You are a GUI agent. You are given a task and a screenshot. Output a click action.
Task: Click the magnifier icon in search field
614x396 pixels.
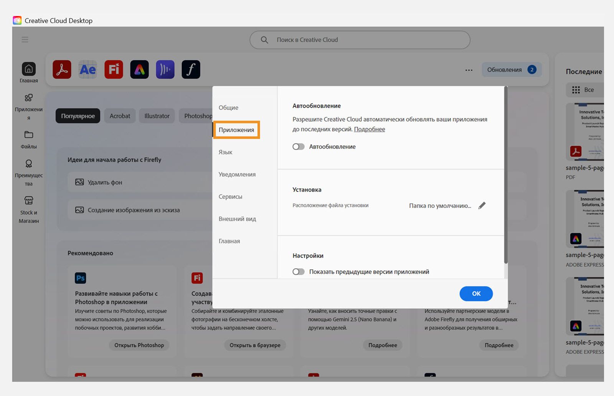tap(264, 40)
